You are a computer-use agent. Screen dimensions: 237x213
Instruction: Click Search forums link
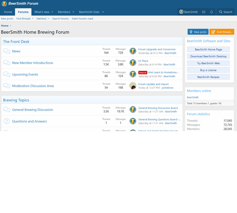[60, 19]
